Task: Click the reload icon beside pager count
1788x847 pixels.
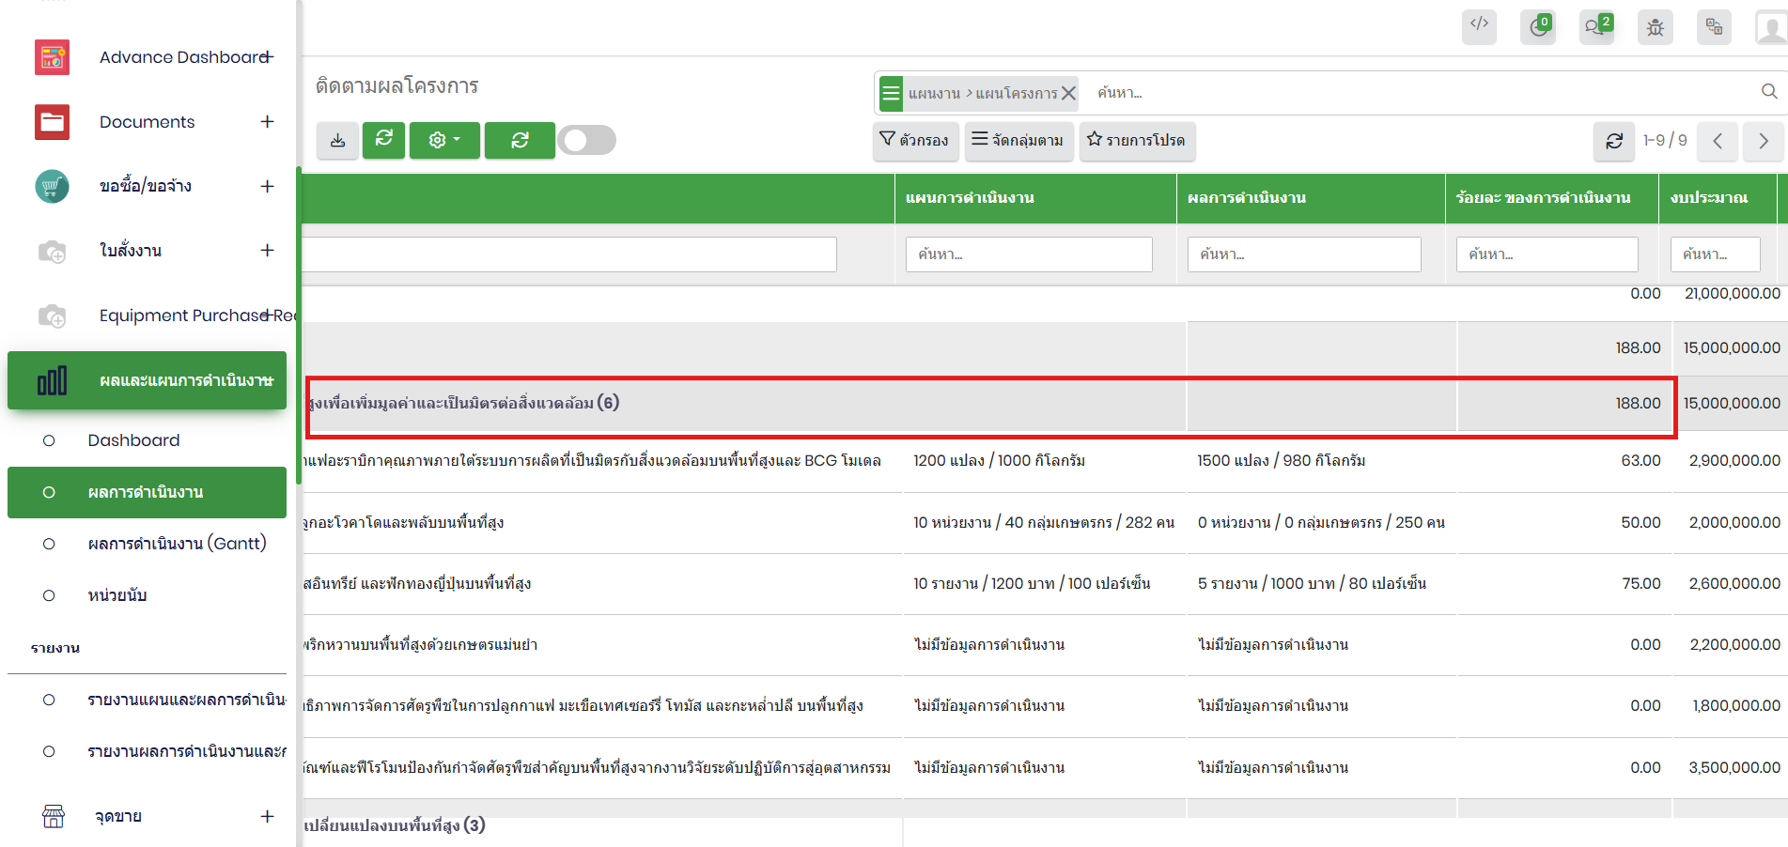Action: (1614, 141)
